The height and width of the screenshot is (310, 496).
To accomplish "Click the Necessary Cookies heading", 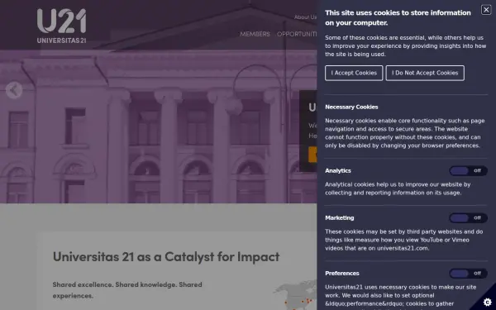I will [351, 107].
